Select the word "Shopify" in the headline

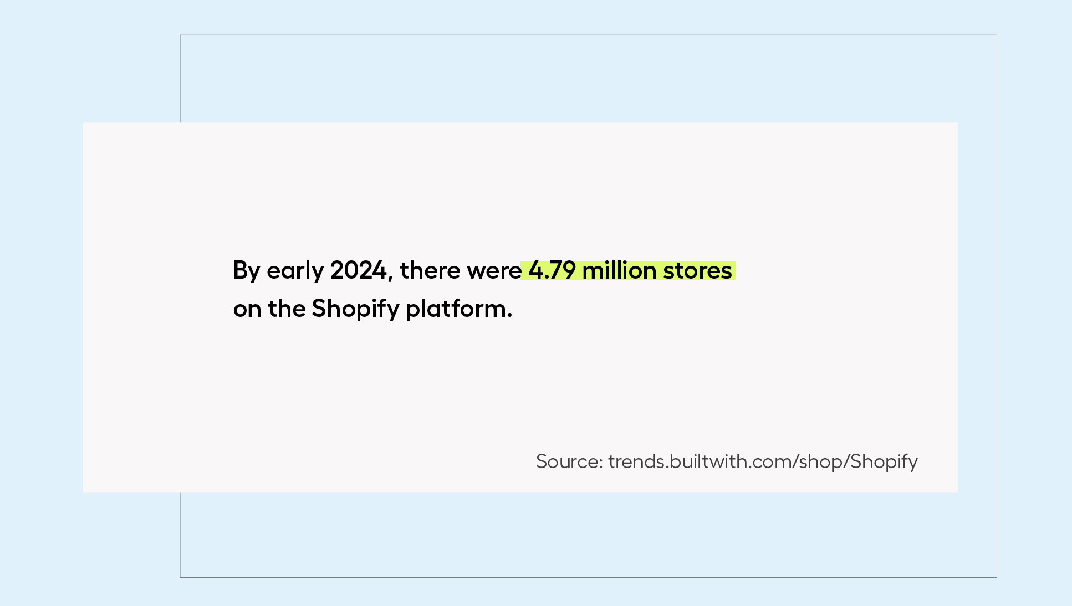tap(355, 309)
